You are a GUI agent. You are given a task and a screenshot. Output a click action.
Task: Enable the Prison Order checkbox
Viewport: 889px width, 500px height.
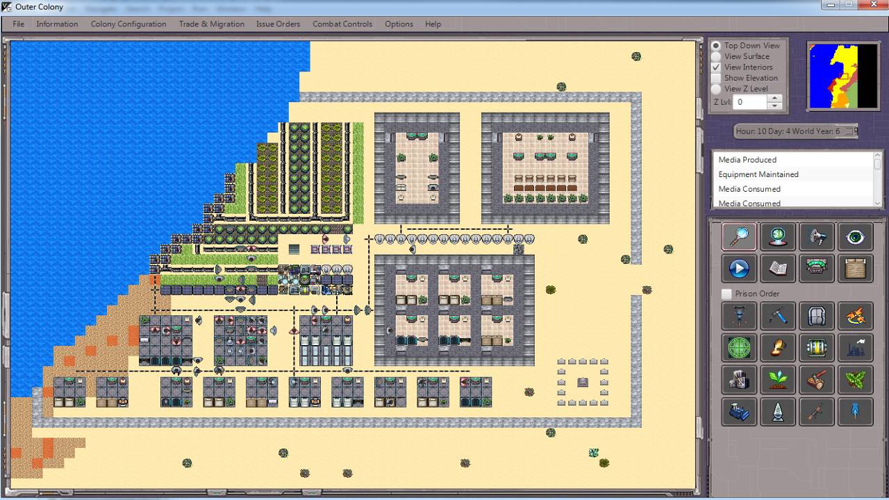click(x=726, y=294)
